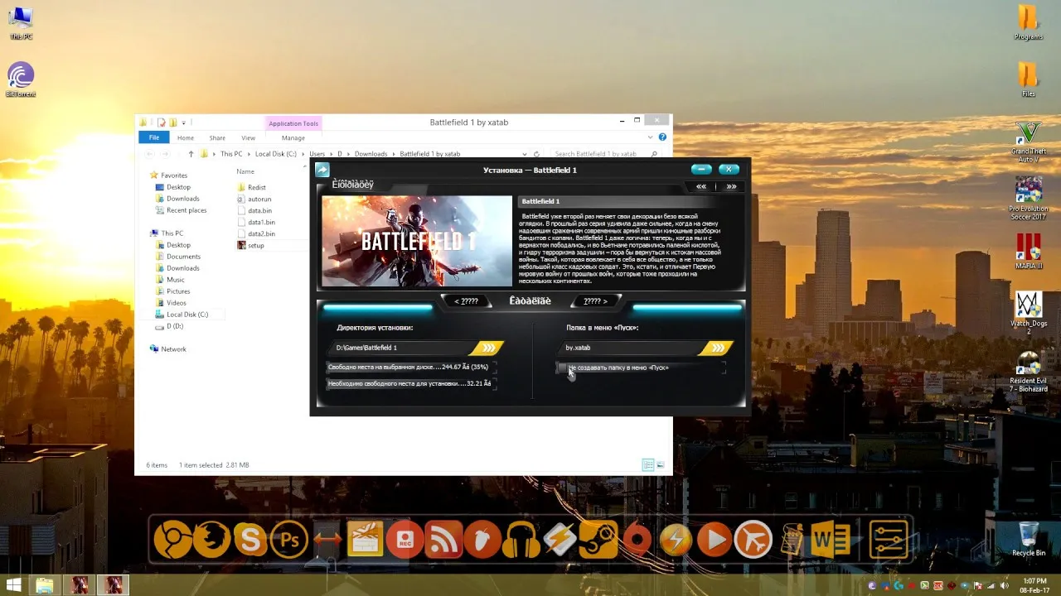Open the Programs folder on desktop
The image size is (1061, 596).
coord(1028,22)
